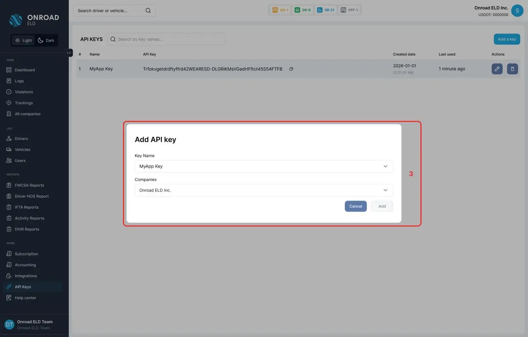Click the Name column header
Screen dimensions: 528x337
(x=94, y=54)
